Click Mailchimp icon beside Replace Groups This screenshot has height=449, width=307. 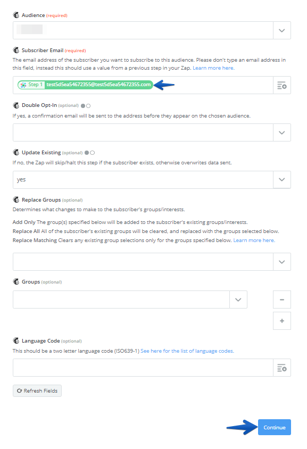(x=16, y=199)
